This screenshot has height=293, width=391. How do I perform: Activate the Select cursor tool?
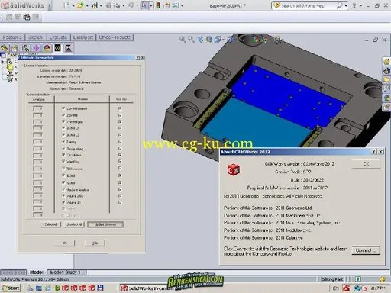(x=144, y=5)
